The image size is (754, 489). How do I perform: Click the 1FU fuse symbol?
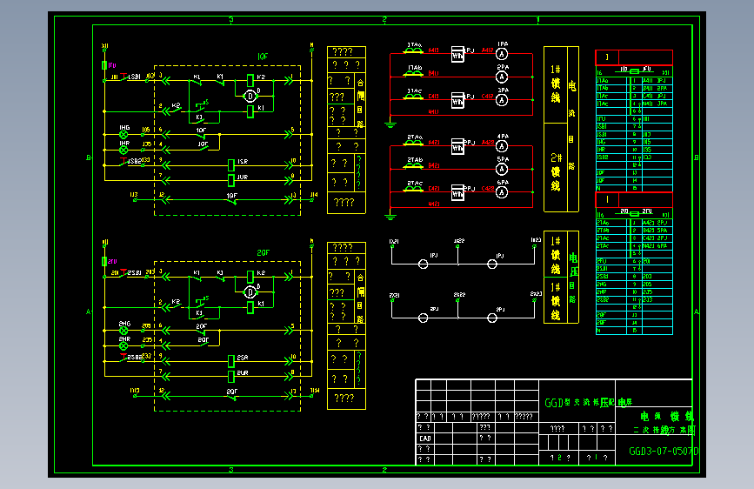(x=104, y=65)
